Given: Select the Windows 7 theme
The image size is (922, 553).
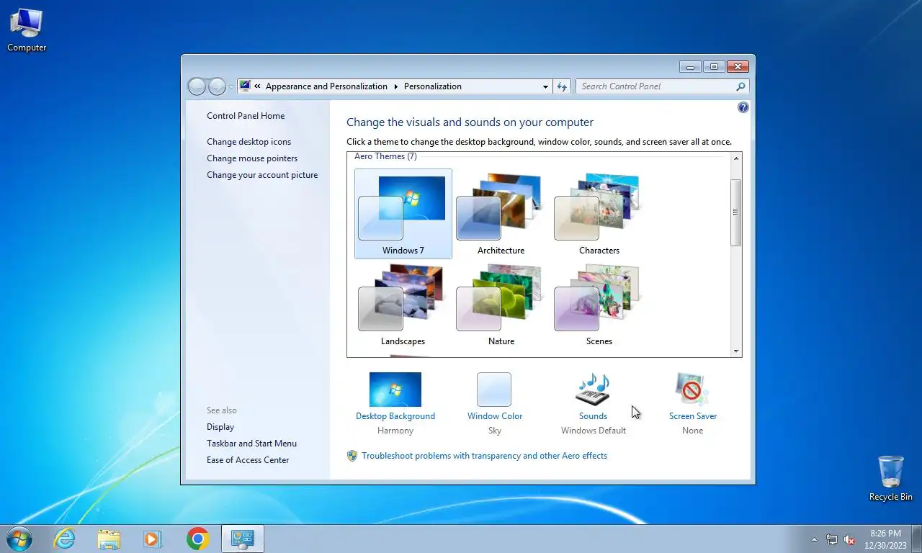Looking at the screenshot, I should (x=403, y=214).
